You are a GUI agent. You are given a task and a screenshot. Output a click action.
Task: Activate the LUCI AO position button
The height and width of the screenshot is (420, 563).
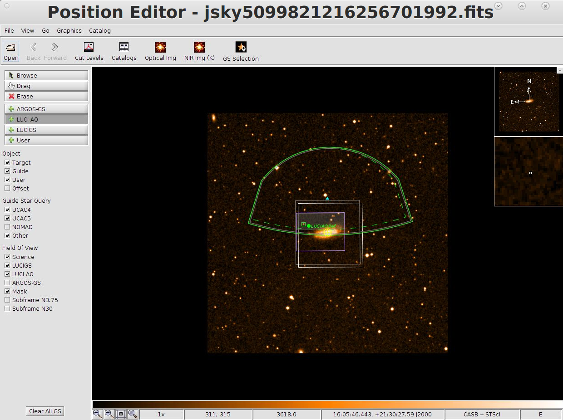tap(46, 119)
